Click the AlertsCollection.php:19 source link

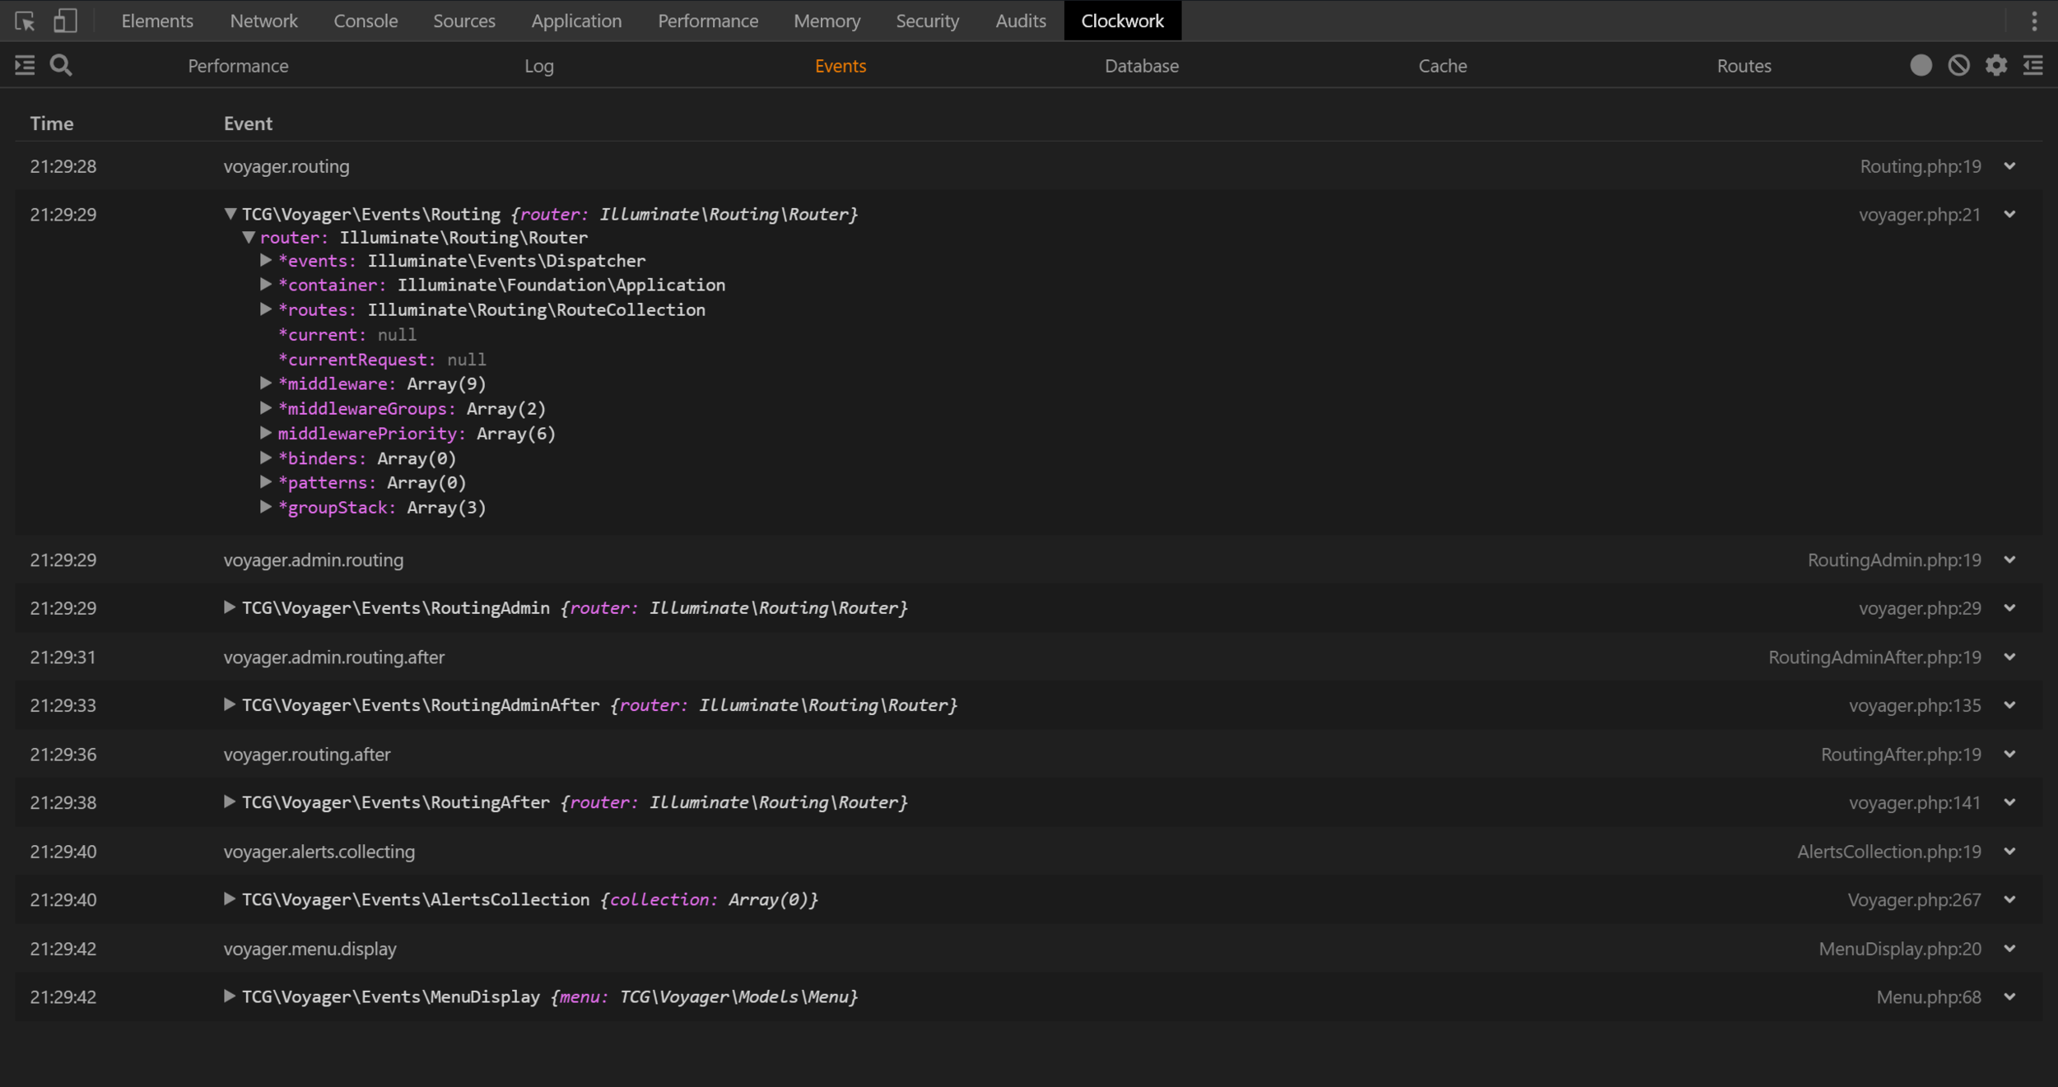(x=1888, y=852)
